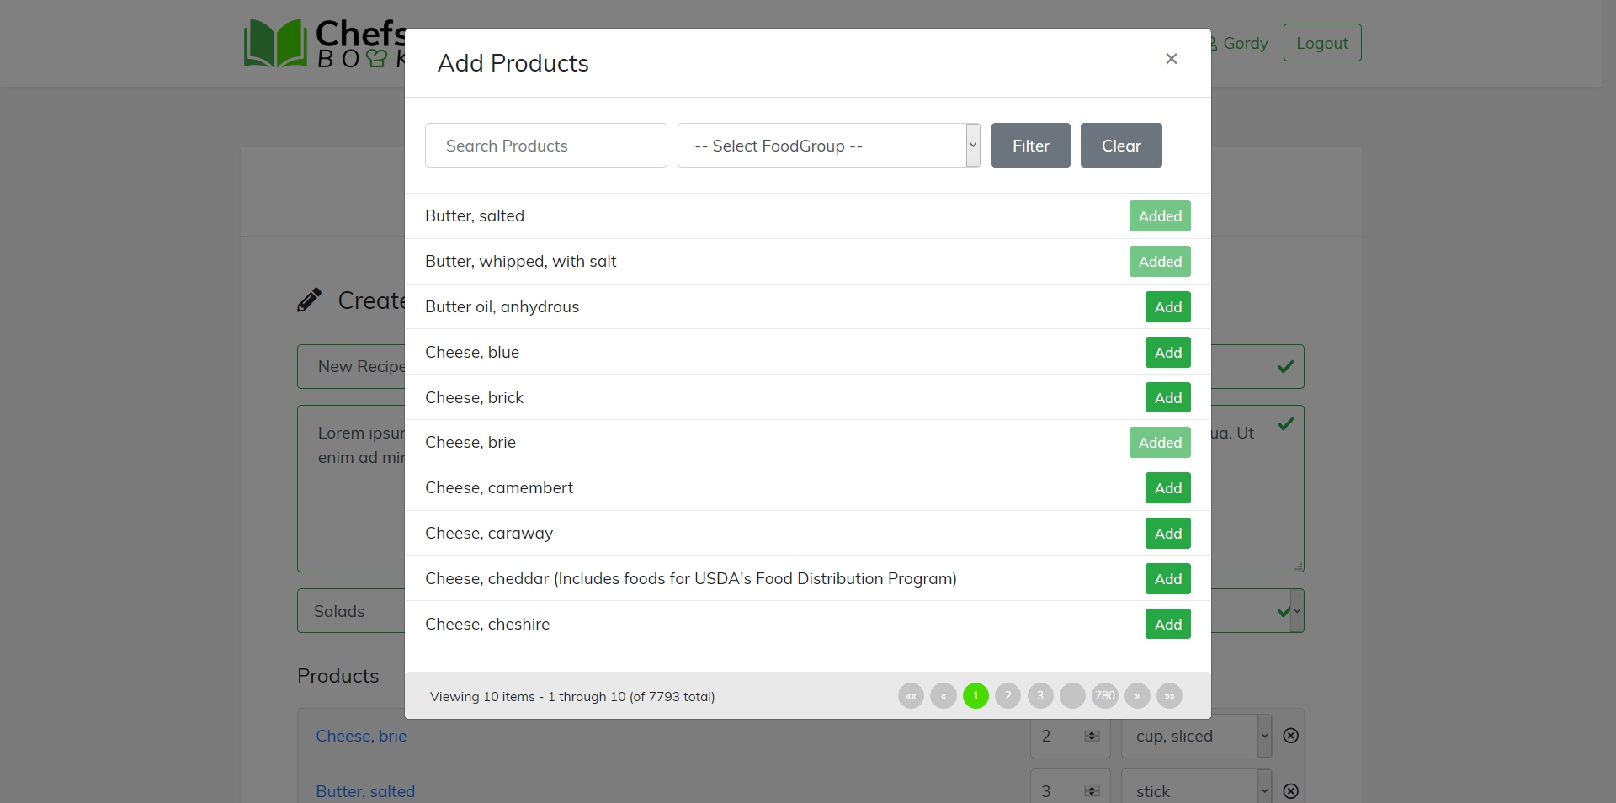Open the Gordy user profile link
The image size is (1616, 803).
tap(1239, 43)
